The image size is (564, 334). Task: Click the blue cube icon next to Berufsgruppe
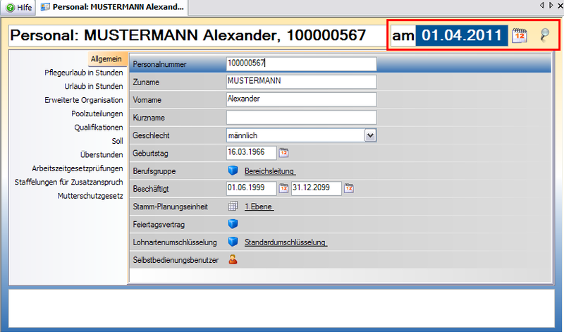tap(233, 171)
